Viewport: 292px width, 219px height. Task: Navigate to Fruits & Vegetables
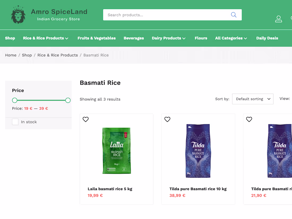click(x=96, y=38)
